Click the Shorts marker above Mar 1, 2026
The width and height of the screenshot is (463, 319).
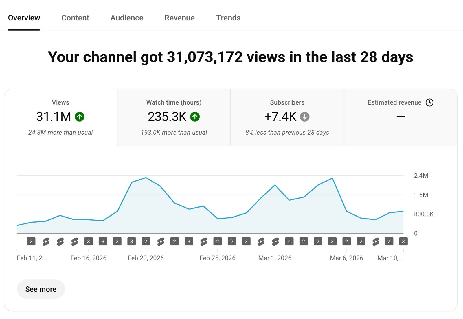275,241
